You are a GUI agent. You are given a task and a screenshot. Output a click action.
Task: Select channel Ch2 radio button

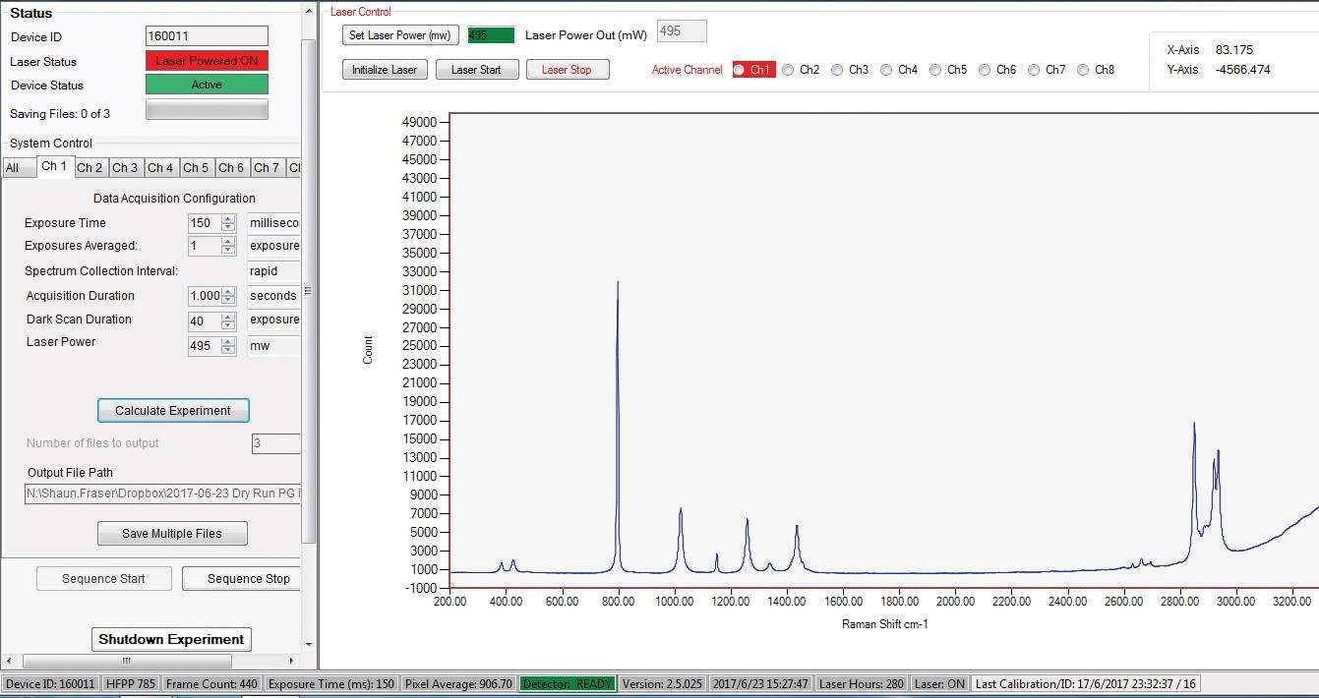[788, 70]
